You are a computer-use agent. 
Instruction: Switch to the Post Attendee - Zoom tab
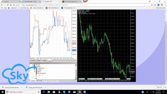31,2
